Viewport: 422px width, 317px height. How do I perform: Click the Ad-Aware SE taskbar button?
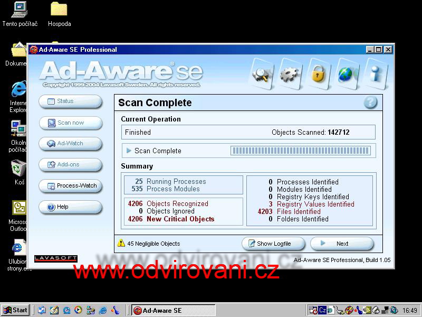(x=174, y=311)
